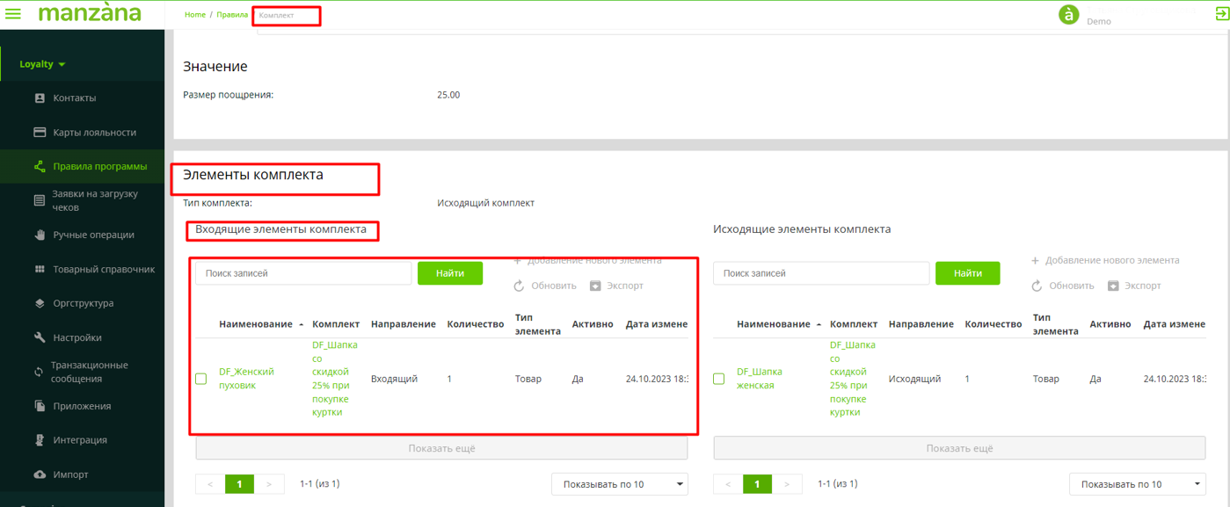
Task: Click the Импорт cloud upload icon
Action: [40, 474]
